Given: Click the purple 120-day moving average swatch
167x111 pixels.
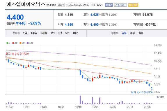Looking at the screenshot, I should [28, 43].
